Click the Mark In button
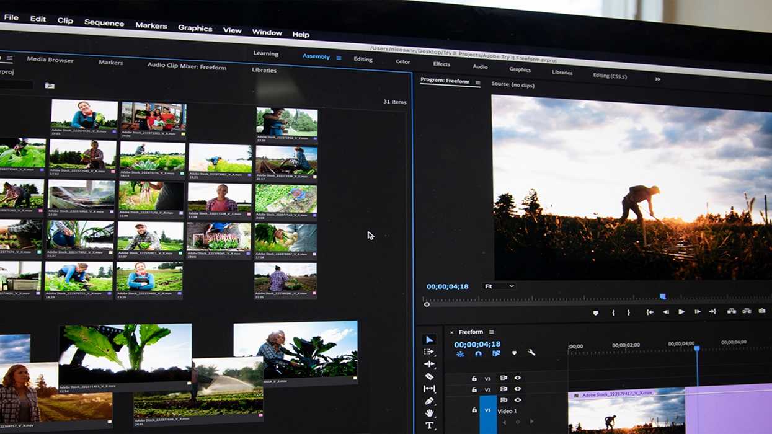 pyautogui.click(x=614, y=312)
